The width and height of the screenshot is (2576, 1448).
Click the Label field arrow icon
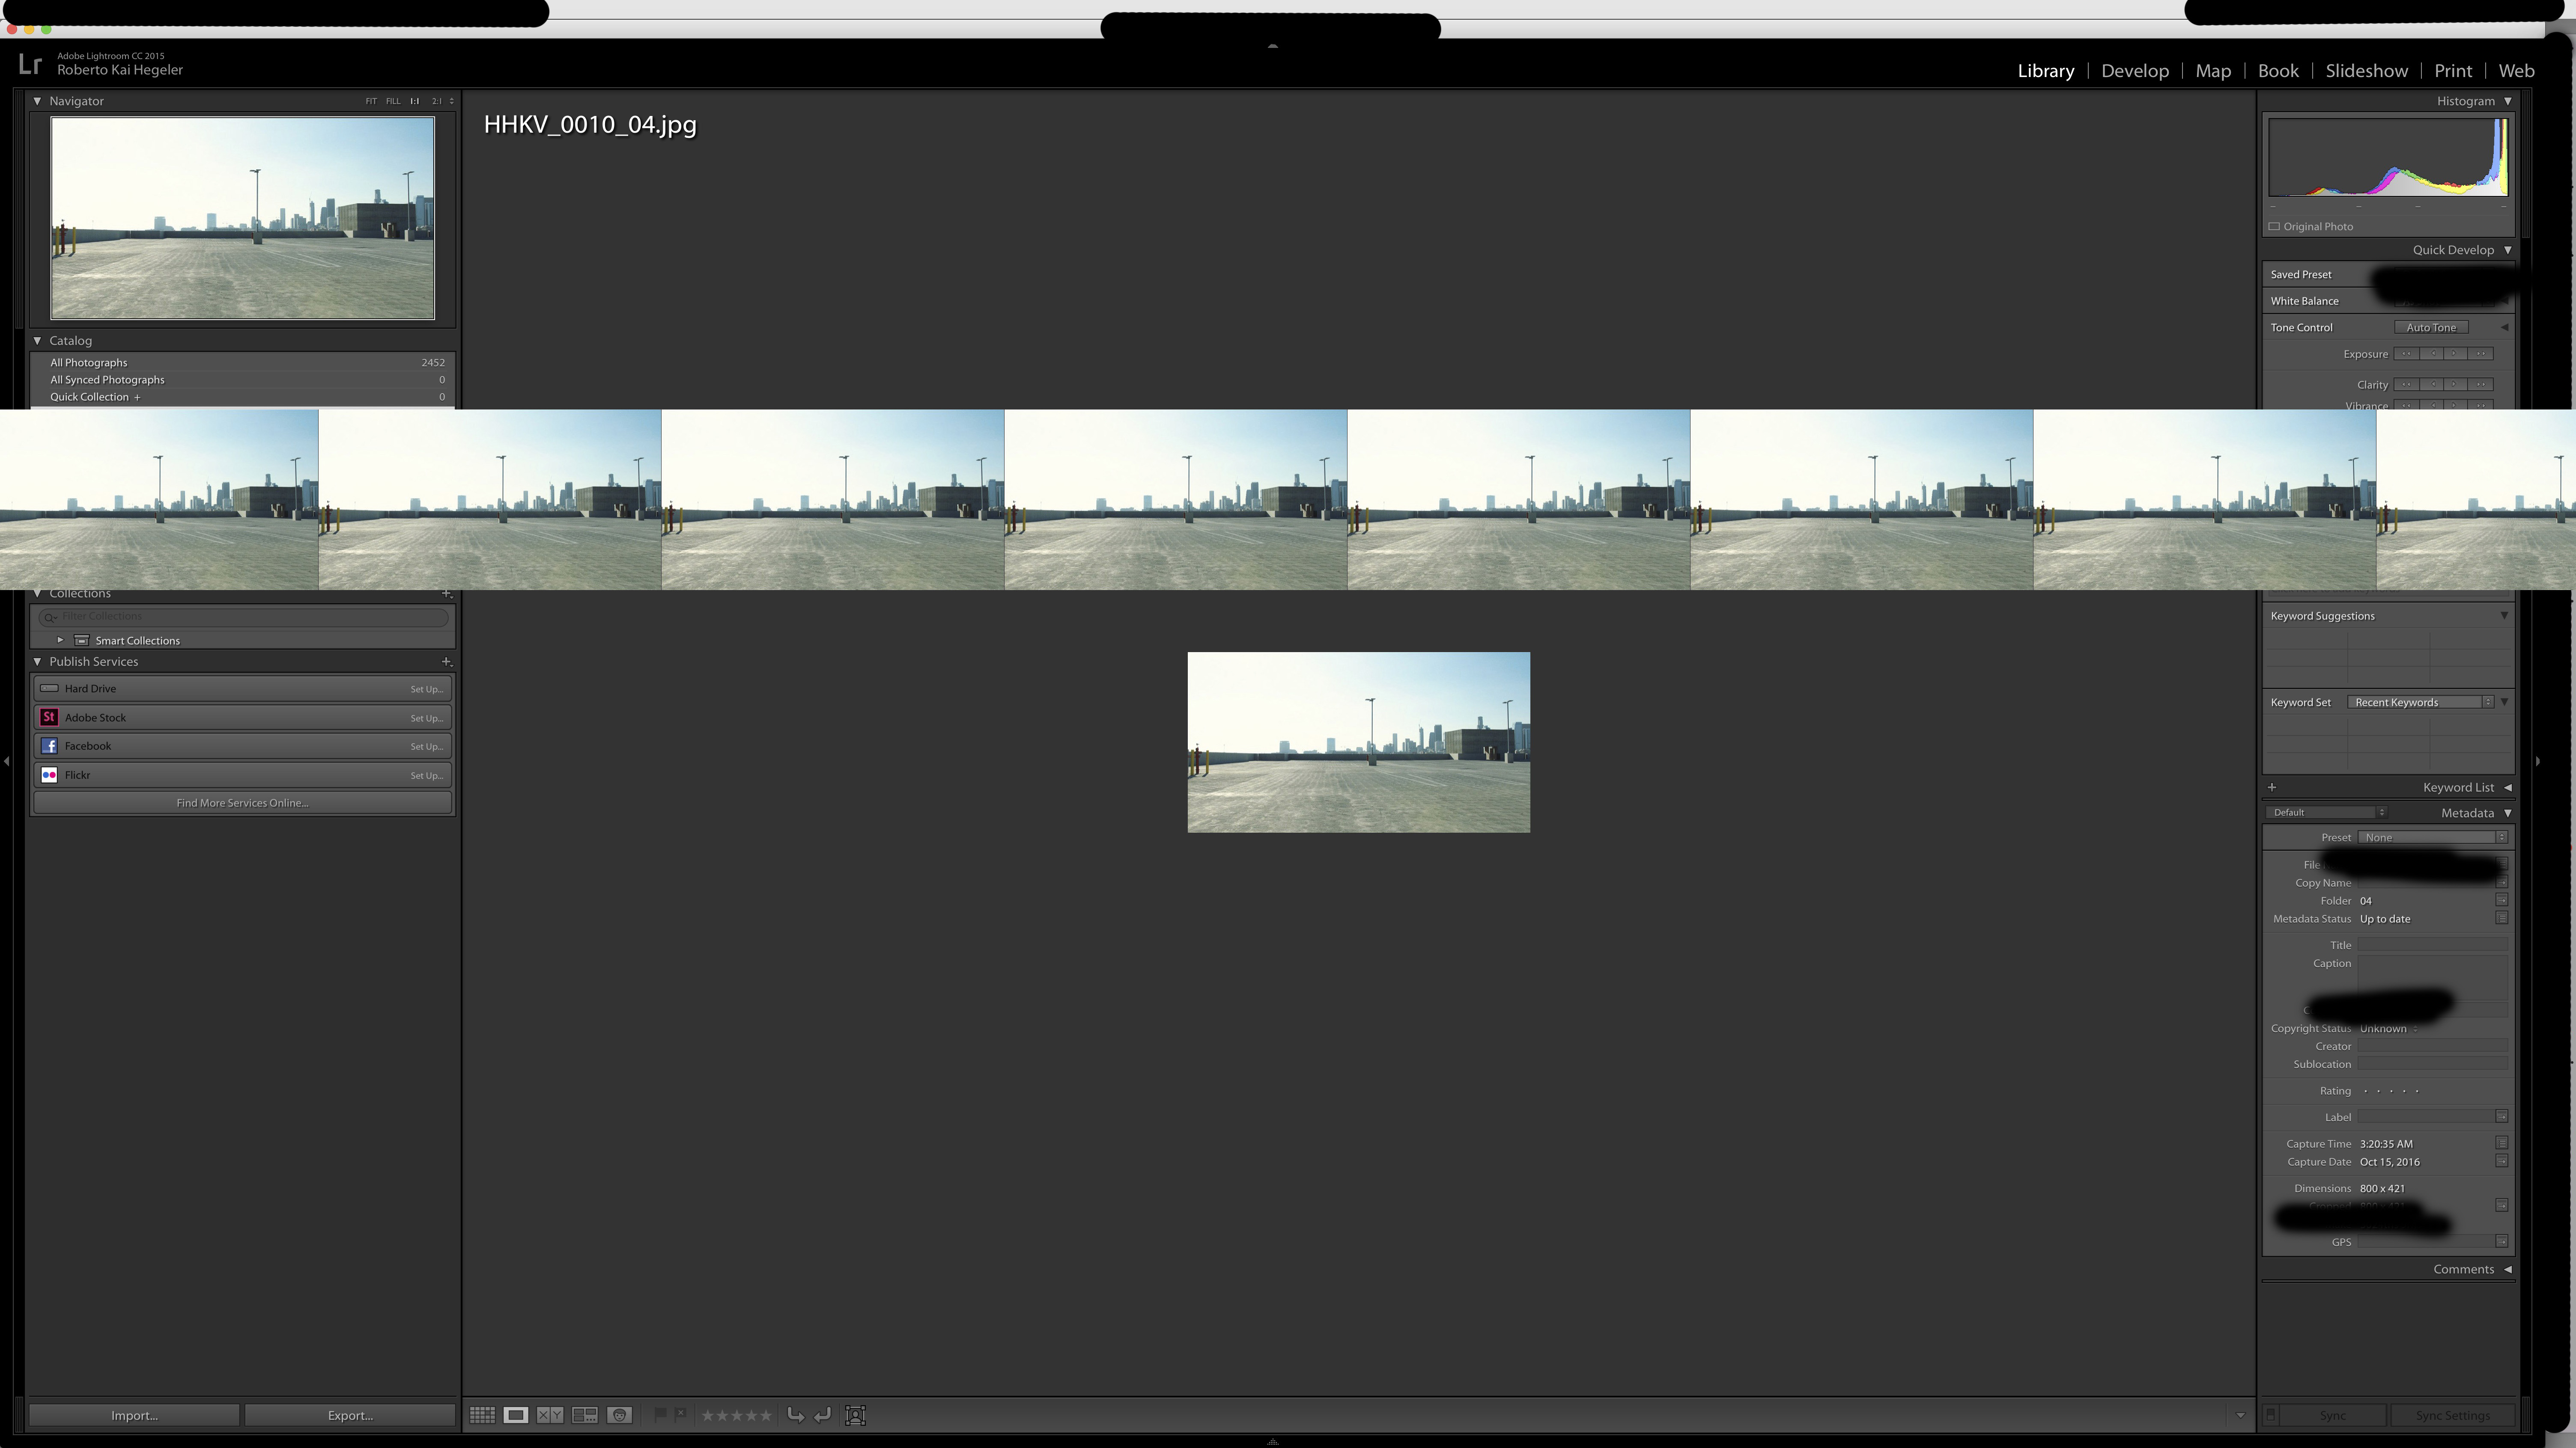[2502, 1117]
